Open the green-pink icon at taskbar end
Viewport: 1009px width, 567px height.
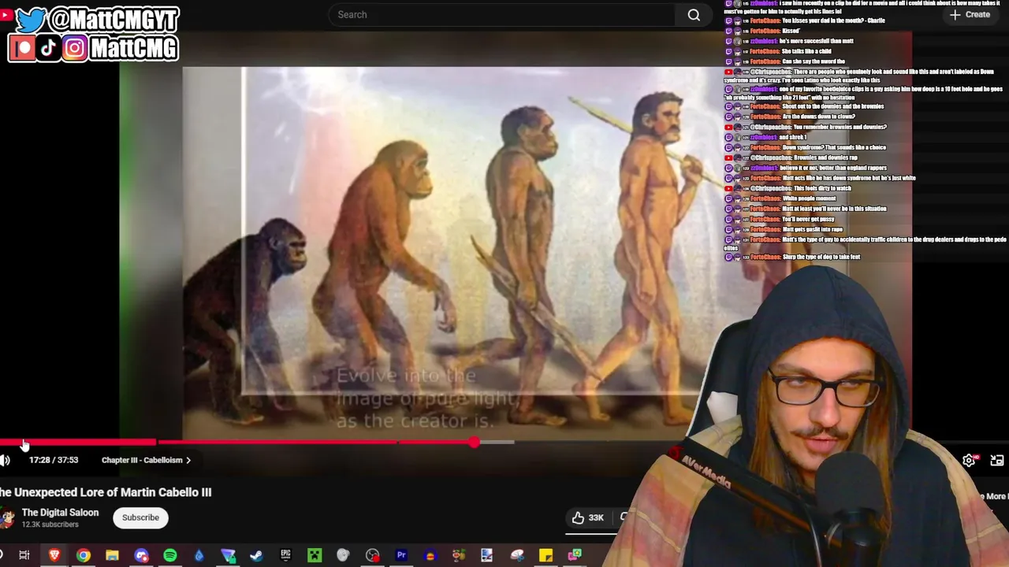(575, 556)
